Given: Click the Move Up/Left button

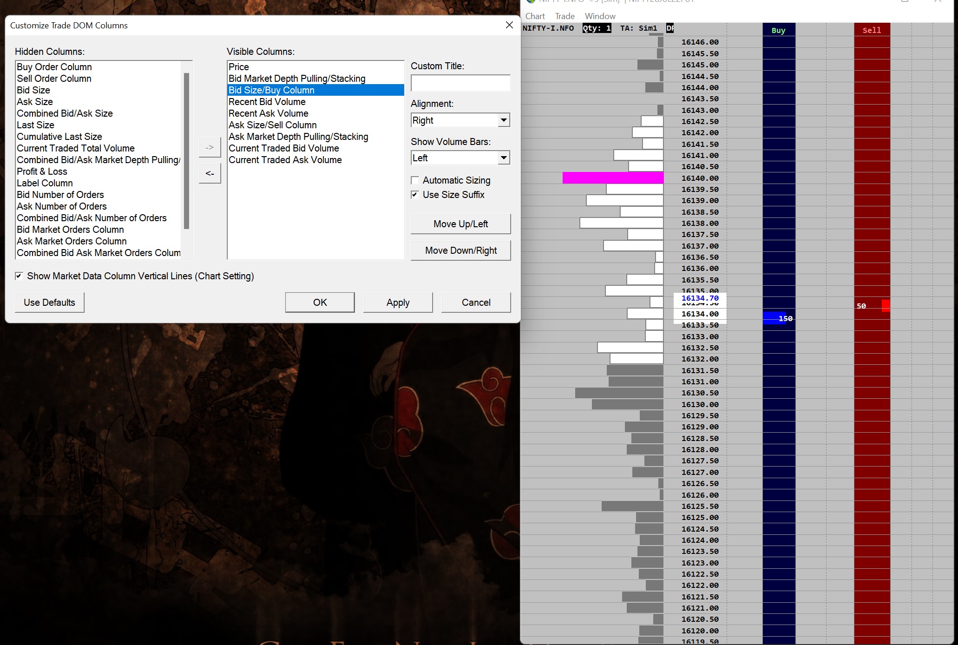Looking at the screenshot, I should 460,224.
